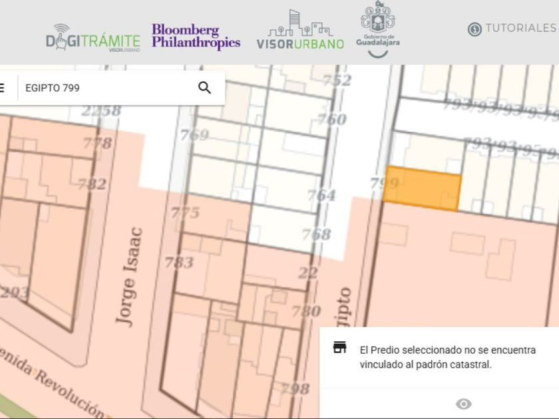Click the parcel numbered 798
The width and height of the screenshot is (559, 419).
(x=295, y=388)
